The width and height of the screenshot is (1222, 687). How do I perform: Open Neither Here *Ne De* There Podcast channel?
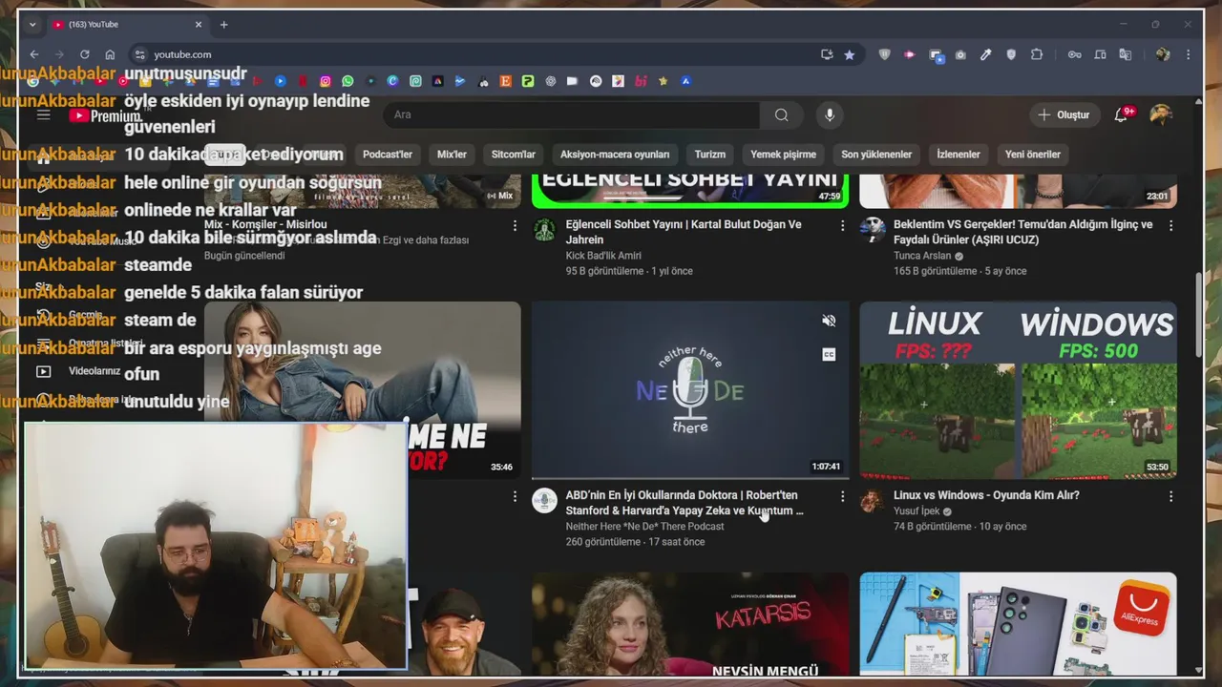coord(644,527)
